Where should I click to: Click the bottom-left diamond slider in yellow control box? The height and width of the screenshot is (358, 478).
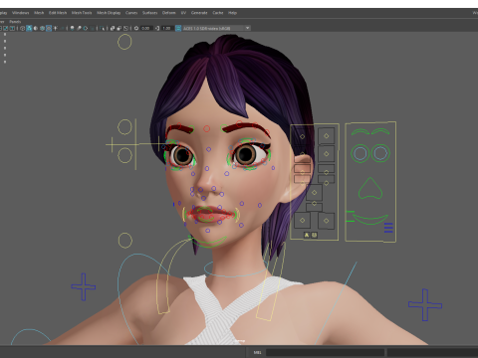click(302, 220)
